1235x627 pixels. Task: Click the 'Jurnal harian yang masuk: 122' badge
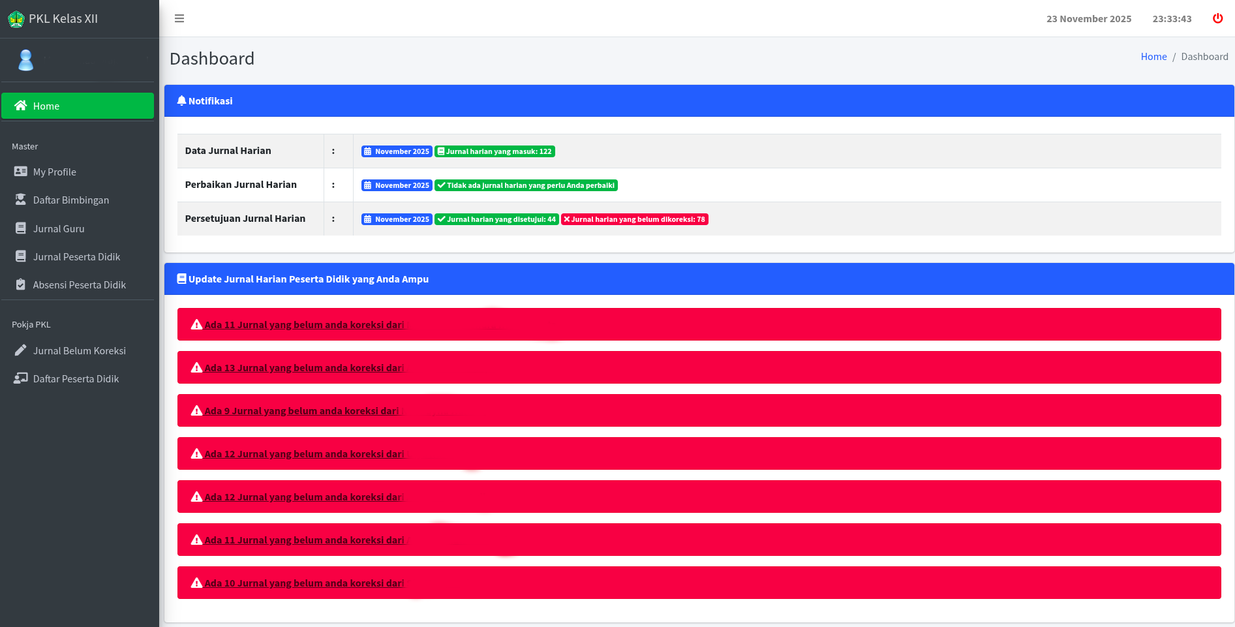tap(495, 151)
